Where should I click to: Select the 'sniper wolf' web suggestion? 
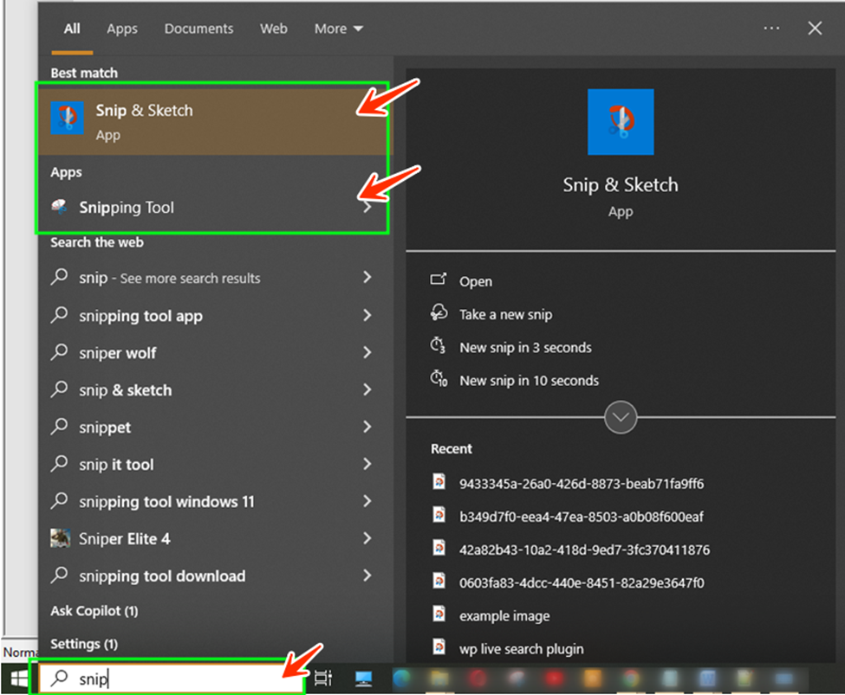coord(118,353)
